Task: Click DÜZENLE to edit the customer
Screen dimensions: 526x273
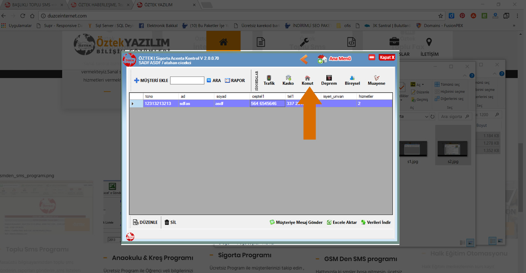Action: point(145,222)
